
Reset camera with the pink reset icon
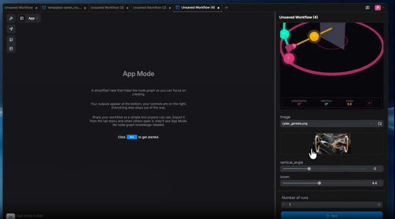click(x=369, y=103)
